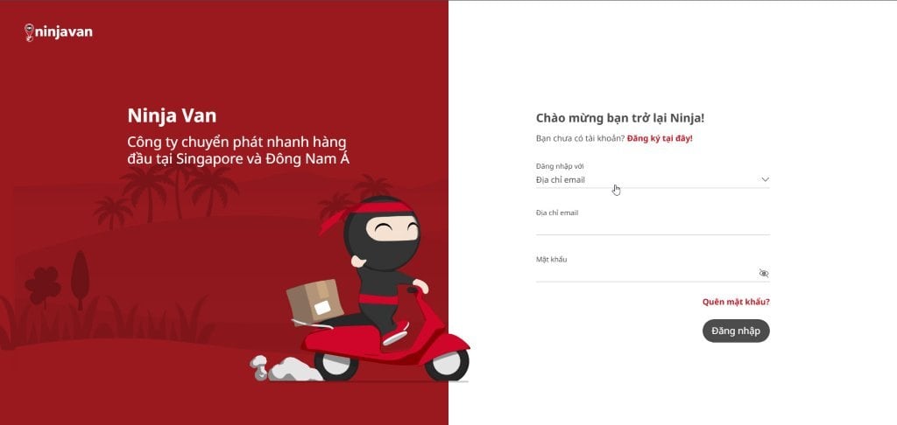Click the red scooter's front wheel

446,364
